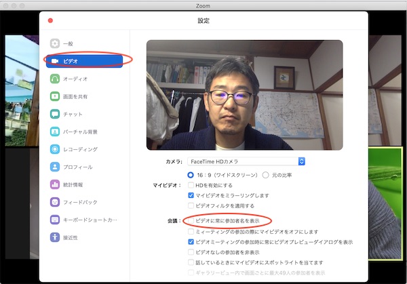Click the ビデオ camera icon in sidebar

pos(55,61)
